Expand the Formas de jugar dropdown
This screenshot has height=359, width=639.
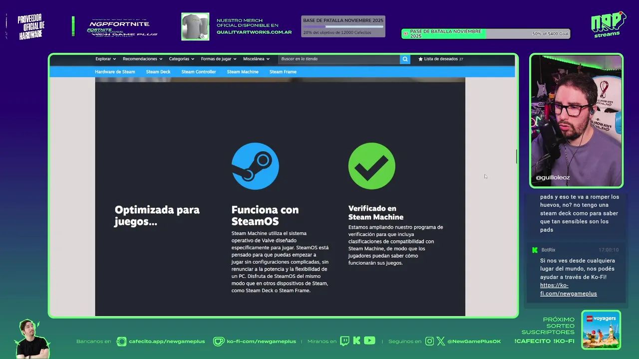tap(219, 59)
